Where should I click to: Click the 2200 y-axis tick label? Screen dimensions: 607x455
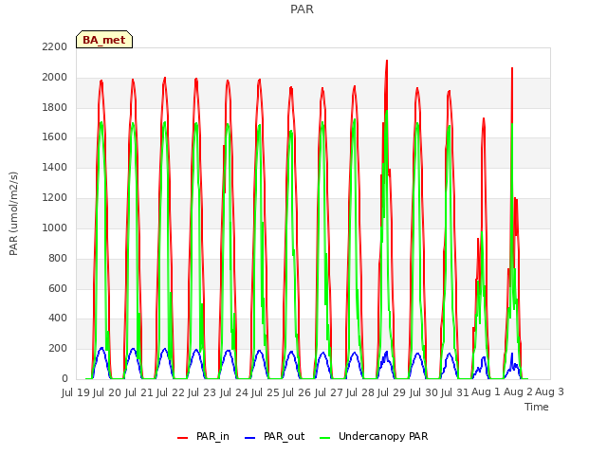click(55, 46)
